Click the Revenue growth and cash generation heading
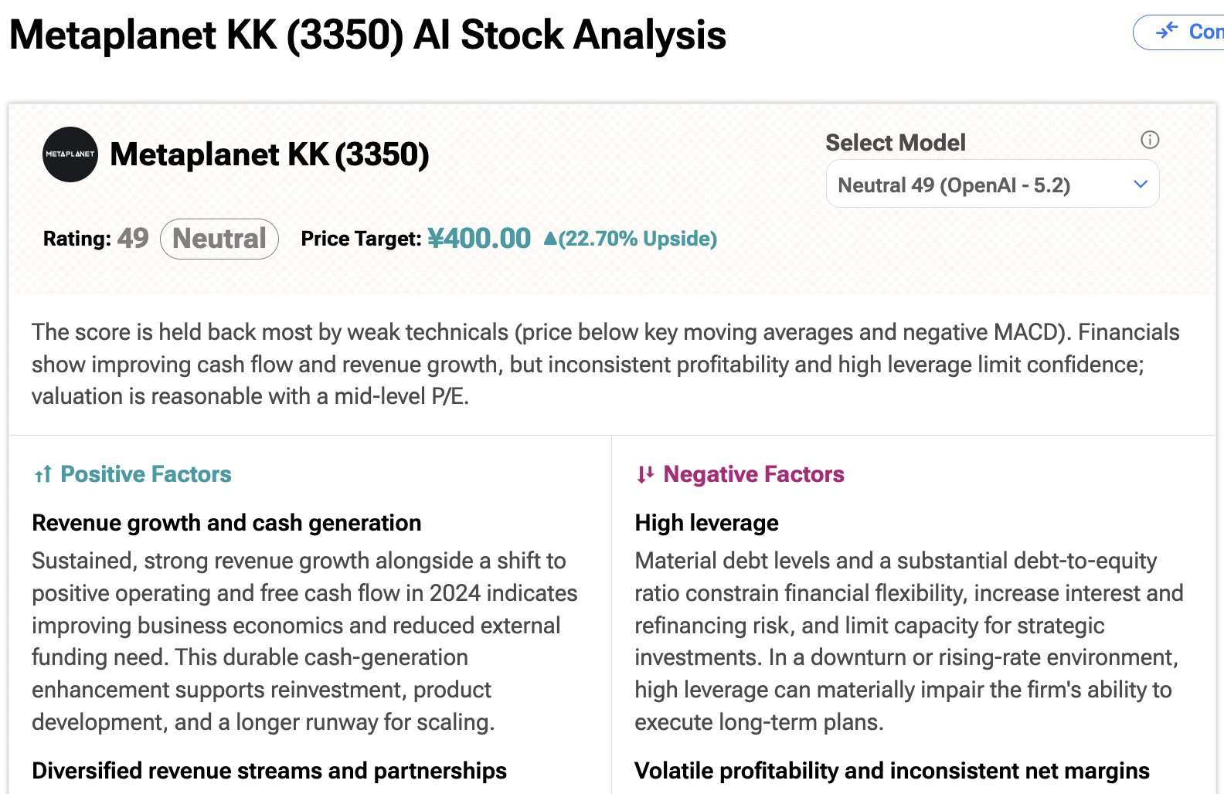This screenshot has width=1224, height=794. [x=226, y=523]
